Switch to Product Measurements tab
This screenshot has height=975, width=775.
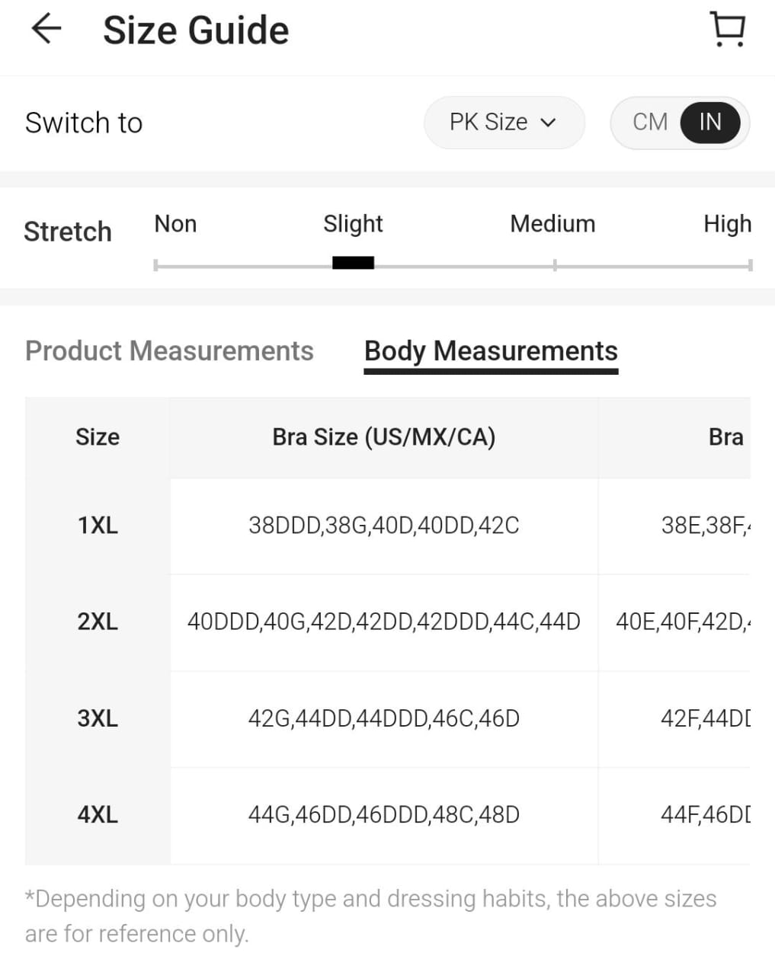pos(169,350)
